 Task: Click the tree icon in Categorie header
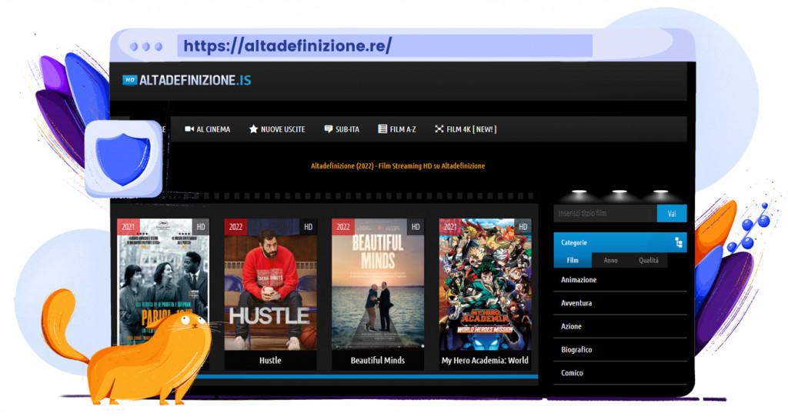point(678,242)
